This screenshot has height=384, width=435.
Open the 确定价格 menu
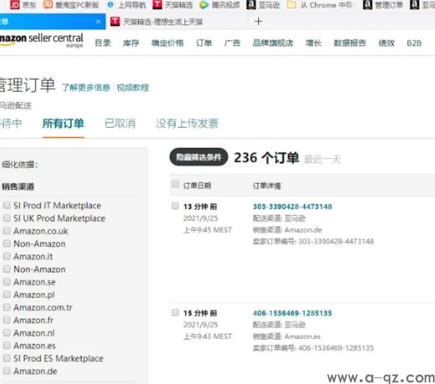pyautogui.click(x=168, y=43)
